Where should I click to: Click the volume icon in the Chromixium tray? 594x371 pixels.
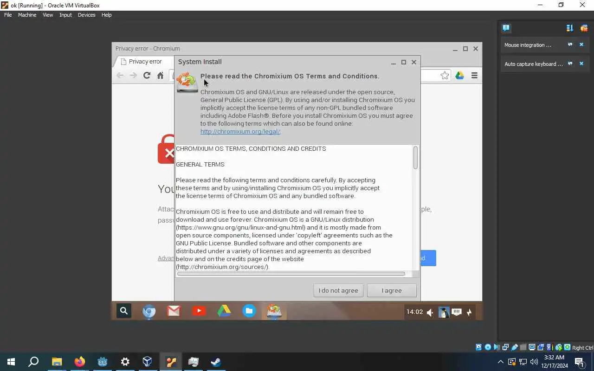[430, 312]
